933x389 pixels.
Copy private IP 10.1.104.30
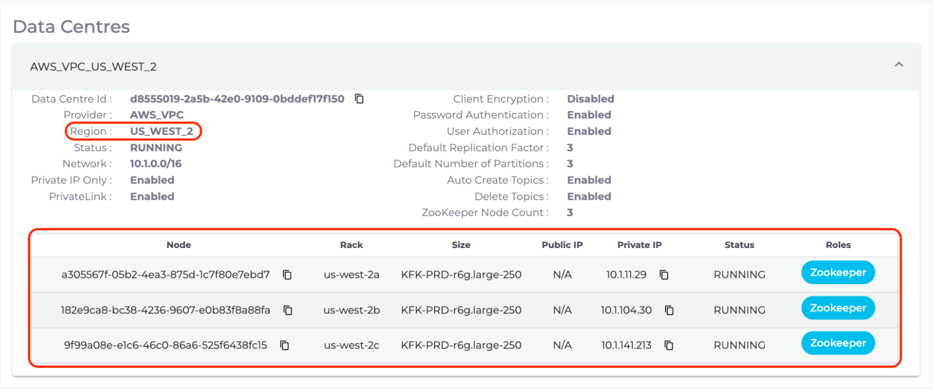[x=669, y=311]
